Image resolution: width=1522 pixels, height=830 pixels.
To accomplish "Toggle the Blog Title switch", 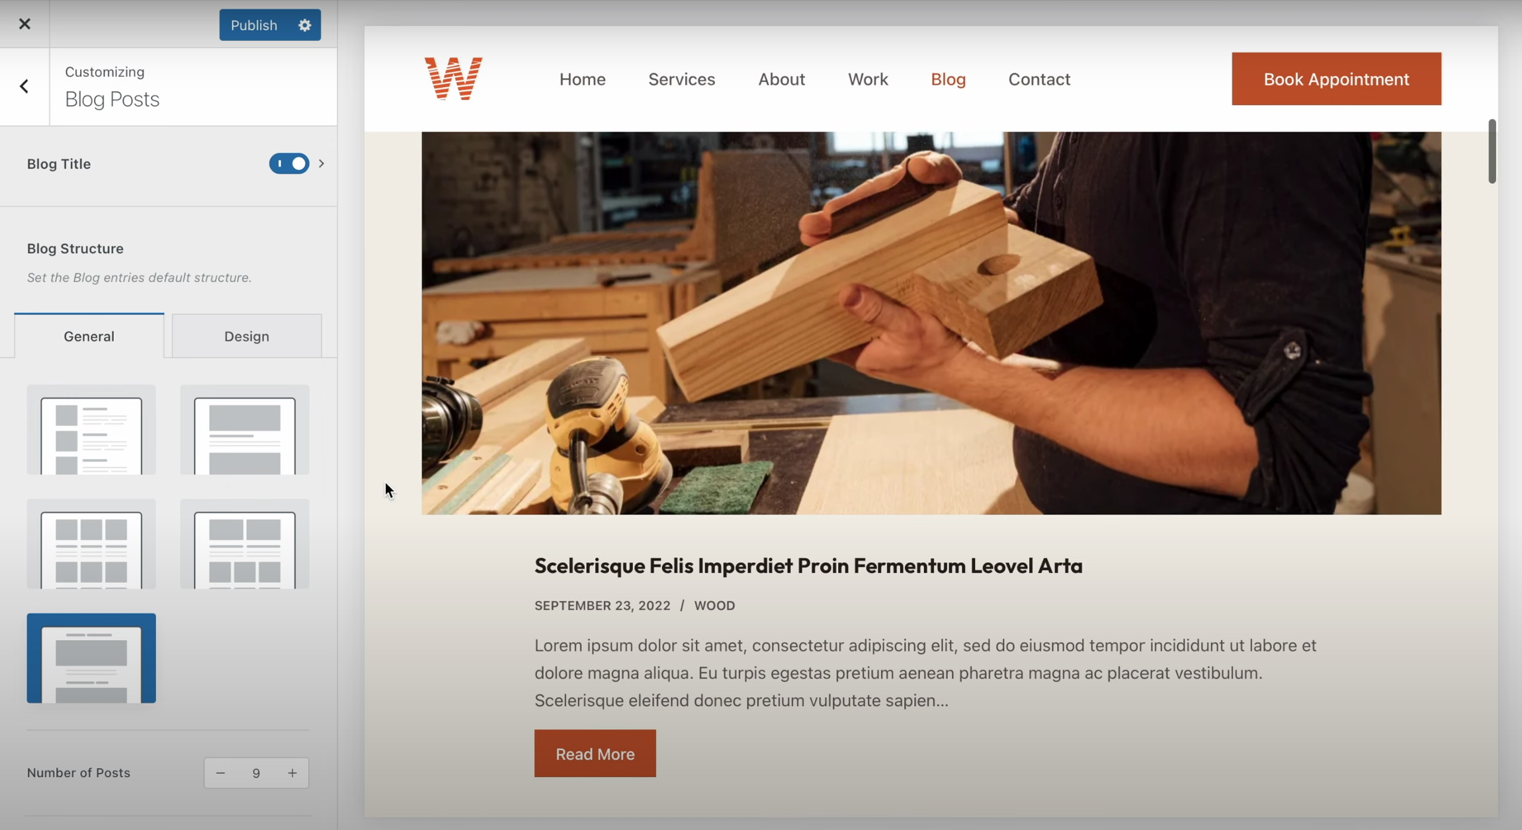I will 289,163.
